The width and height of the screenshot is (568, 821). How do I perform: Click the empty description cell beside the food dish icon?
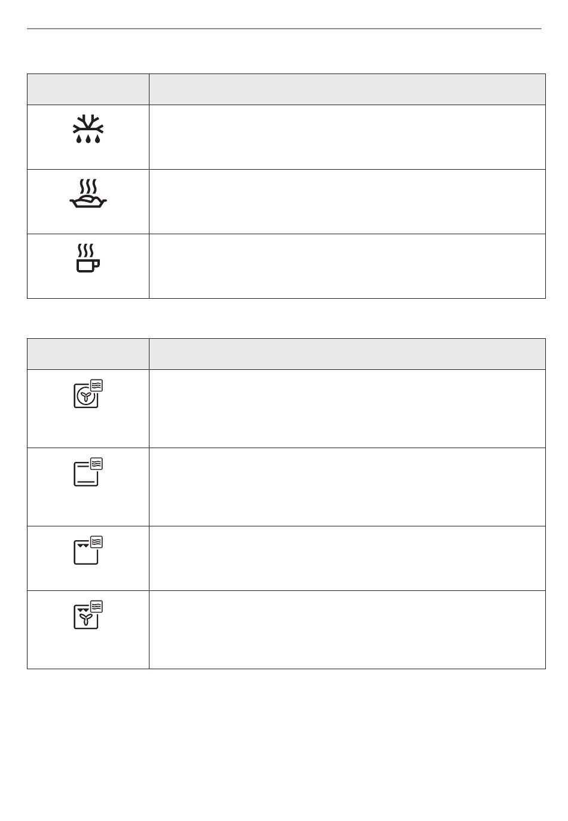pos(347,202)
